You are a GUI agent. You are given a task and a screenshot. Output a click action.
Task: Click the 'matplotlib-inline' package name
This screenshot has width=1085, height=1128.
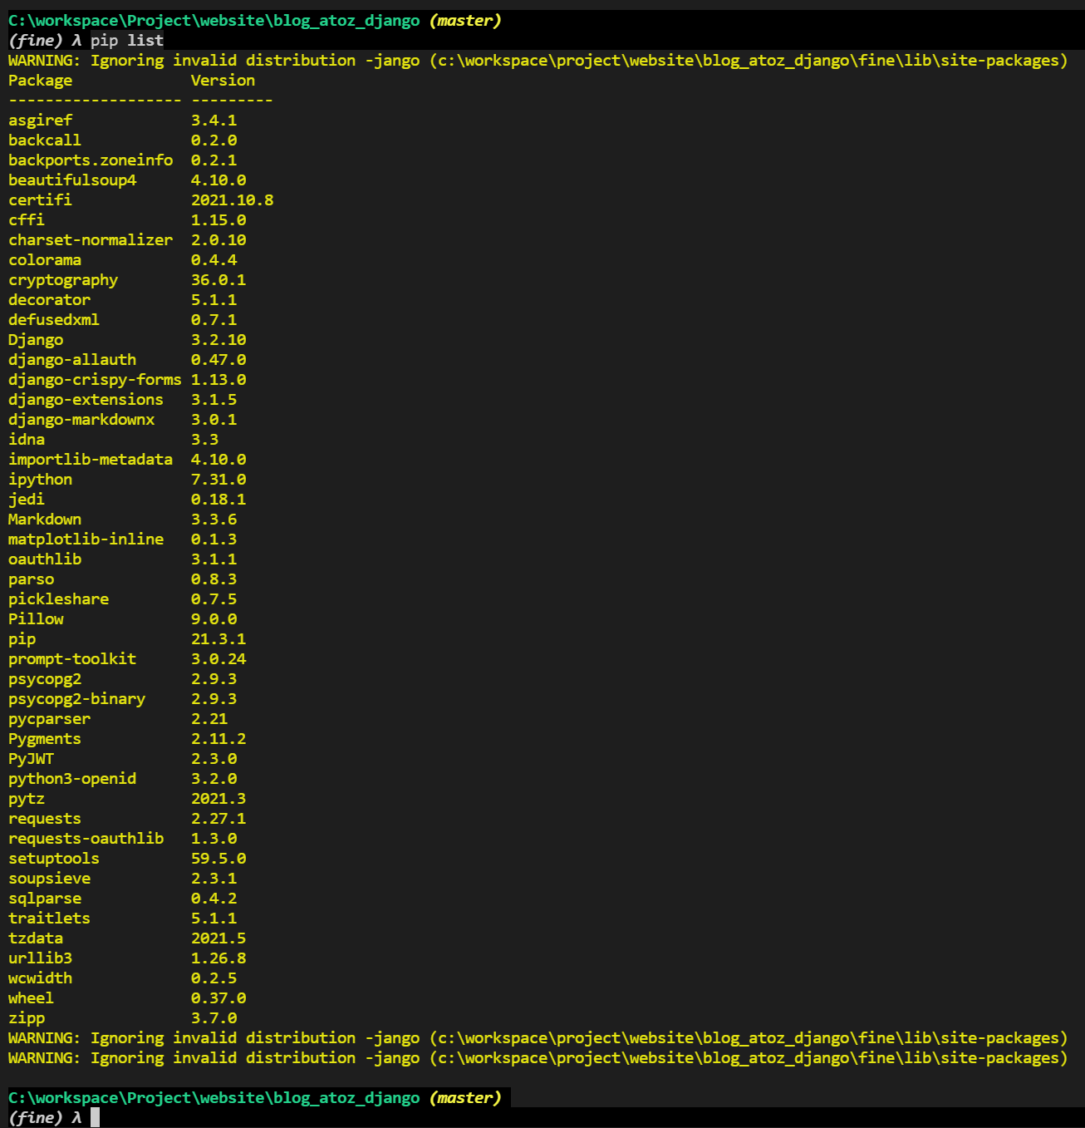(x=86, y=539)
